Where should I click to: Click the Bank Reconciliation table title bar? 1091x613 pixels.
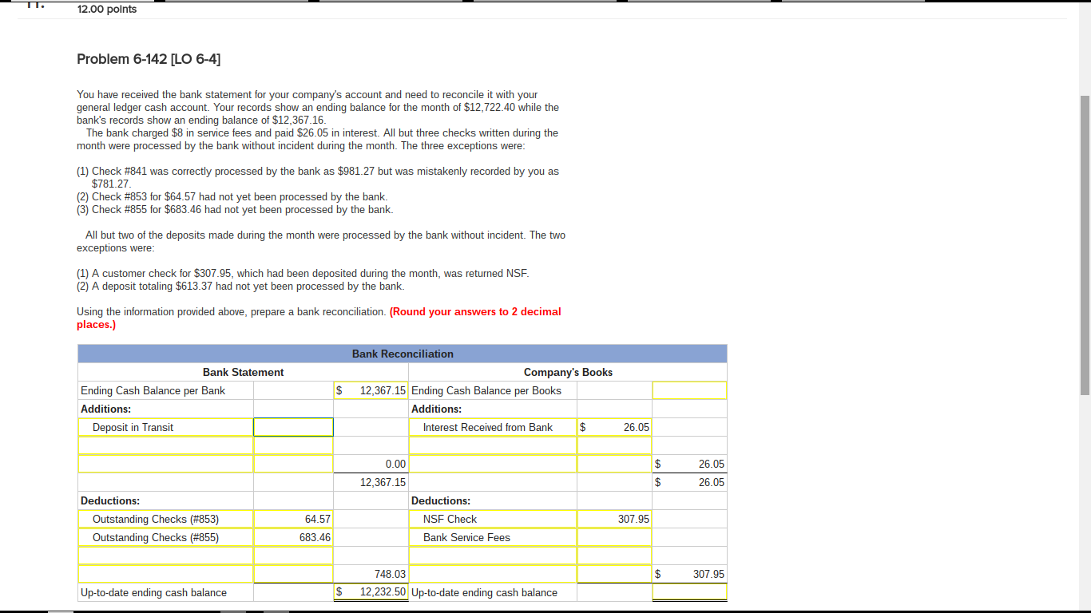pyautogui.click(x=403, y=354)
